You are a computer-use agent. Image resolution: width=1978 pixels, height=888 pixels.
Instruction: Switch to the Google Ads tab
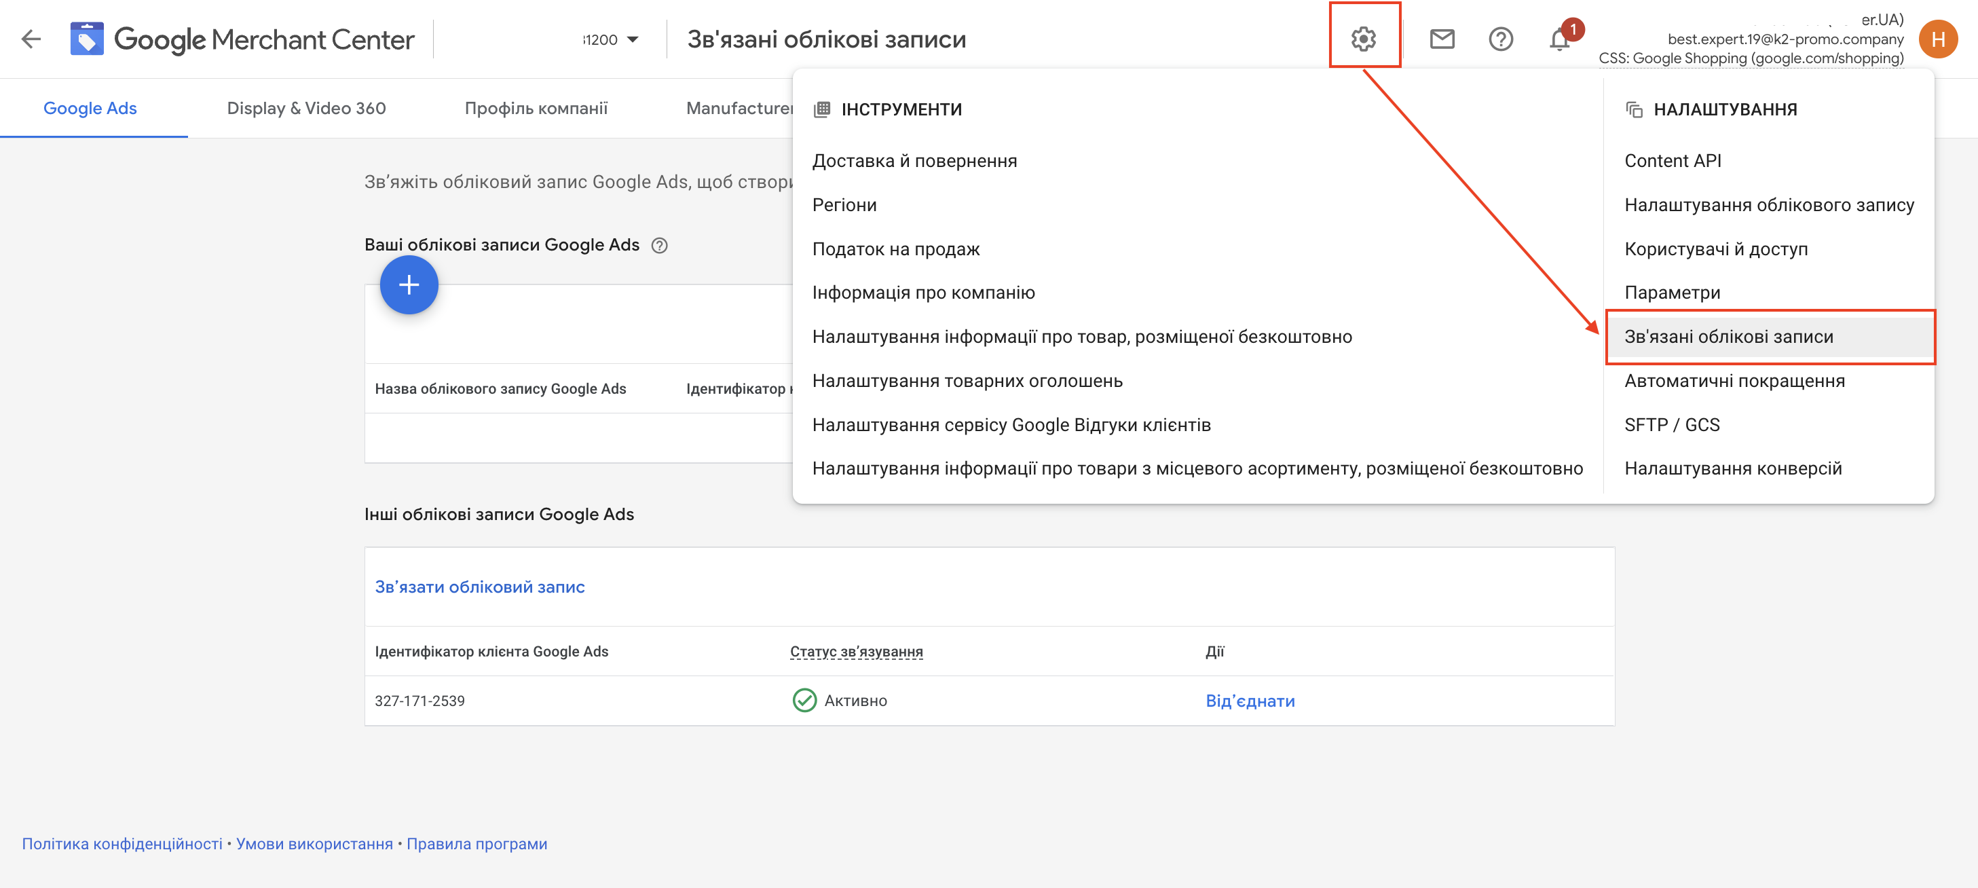click(x=90, y=109)
